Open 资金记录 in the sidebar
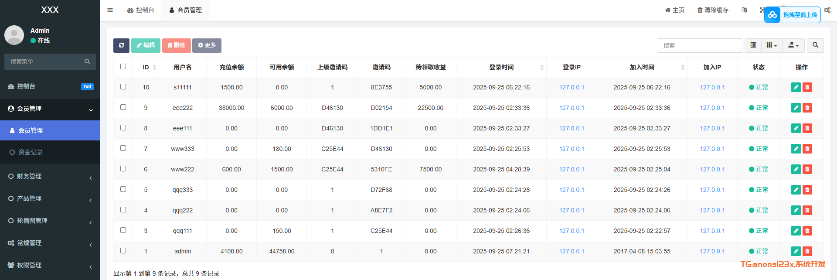The width and height of the screenshot is (837, 280). pyautogui.click(x=31, y=152)
